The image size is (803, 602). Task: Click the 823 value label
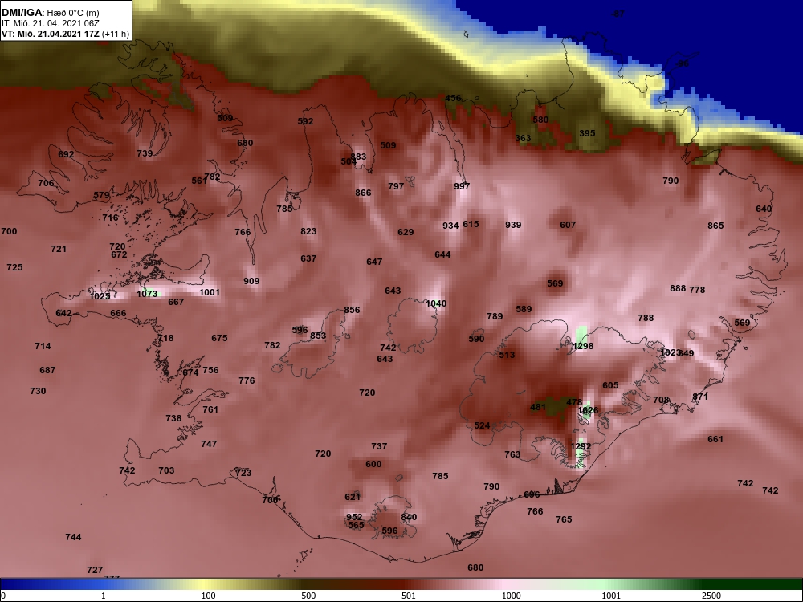point(308,231)
